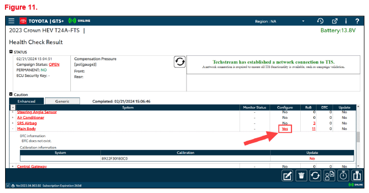
Task: Click the trash delete icon
Action: tap(301, 175)
